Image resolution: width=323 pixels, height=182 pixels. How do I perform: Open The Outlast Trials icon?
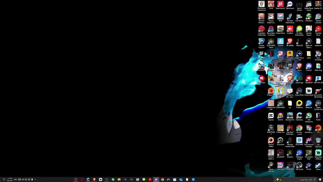pyautogui.click(x=309, y=154)
